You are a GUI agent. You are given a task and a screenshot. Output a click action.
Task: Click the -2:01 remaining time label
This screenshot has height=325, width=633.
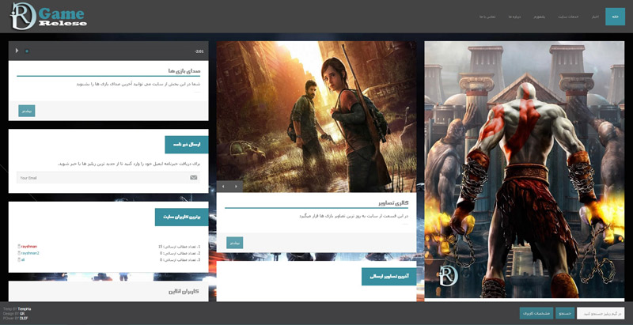199,51
